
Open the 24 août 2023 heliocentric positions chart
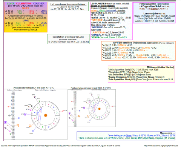35,114
